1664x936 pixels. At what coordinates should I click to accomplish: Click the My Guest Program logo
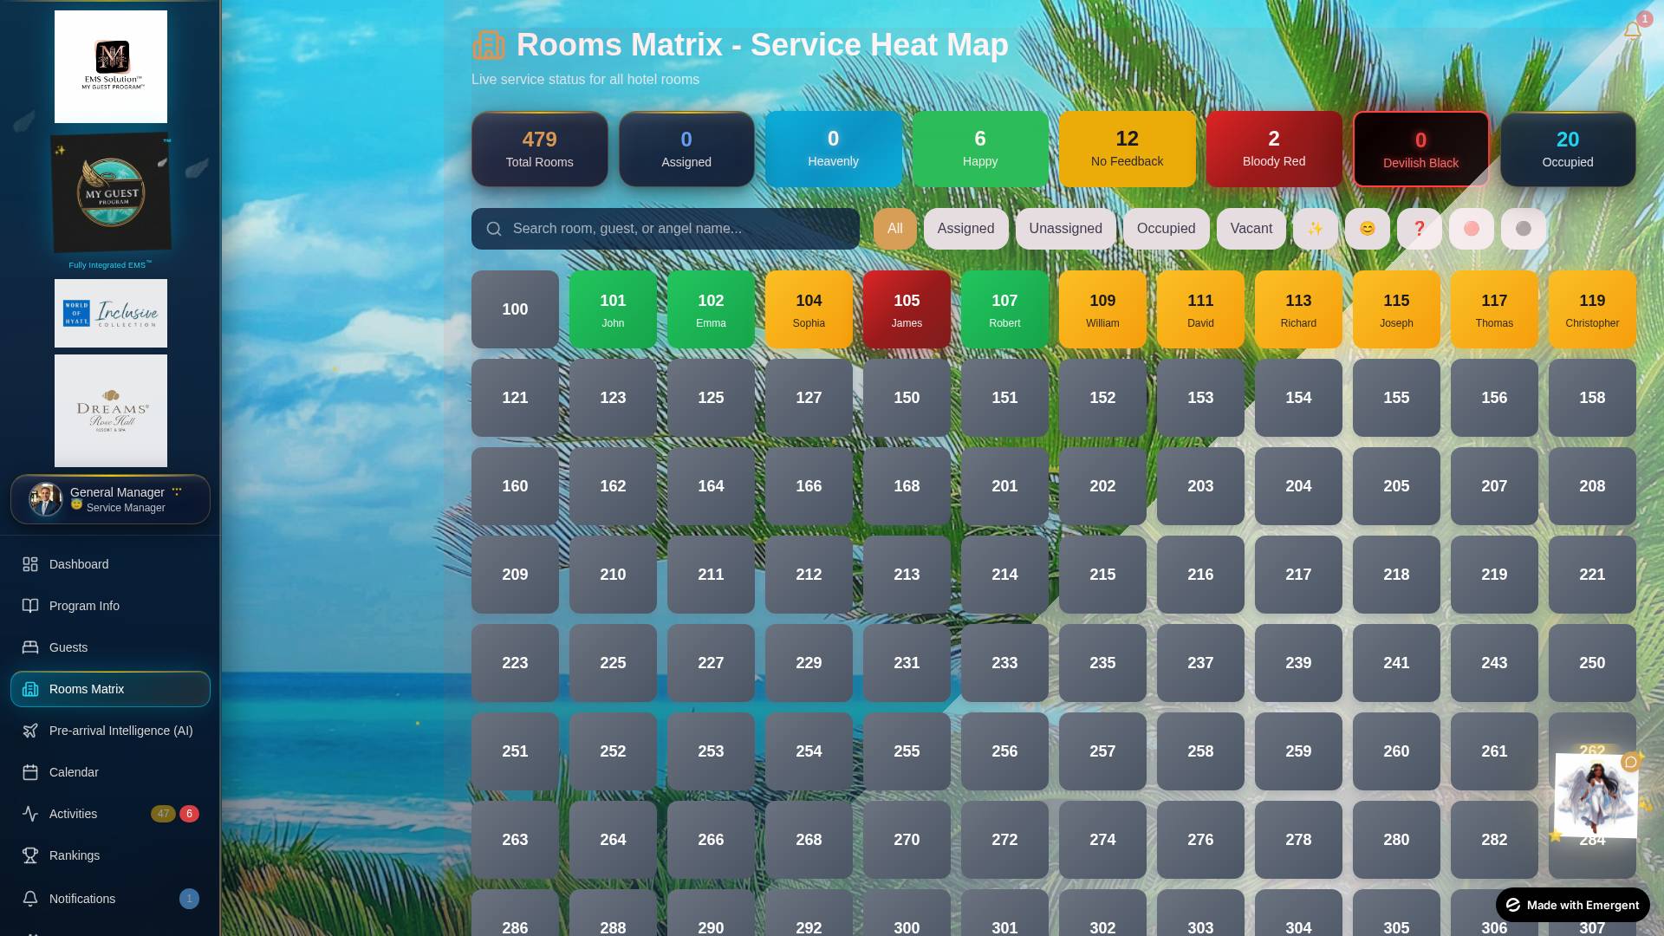point(111,193)
